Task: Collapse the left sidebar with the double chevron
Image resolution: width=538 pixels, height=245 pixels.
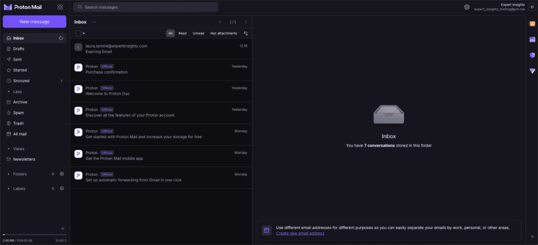Action: (63, 228)
